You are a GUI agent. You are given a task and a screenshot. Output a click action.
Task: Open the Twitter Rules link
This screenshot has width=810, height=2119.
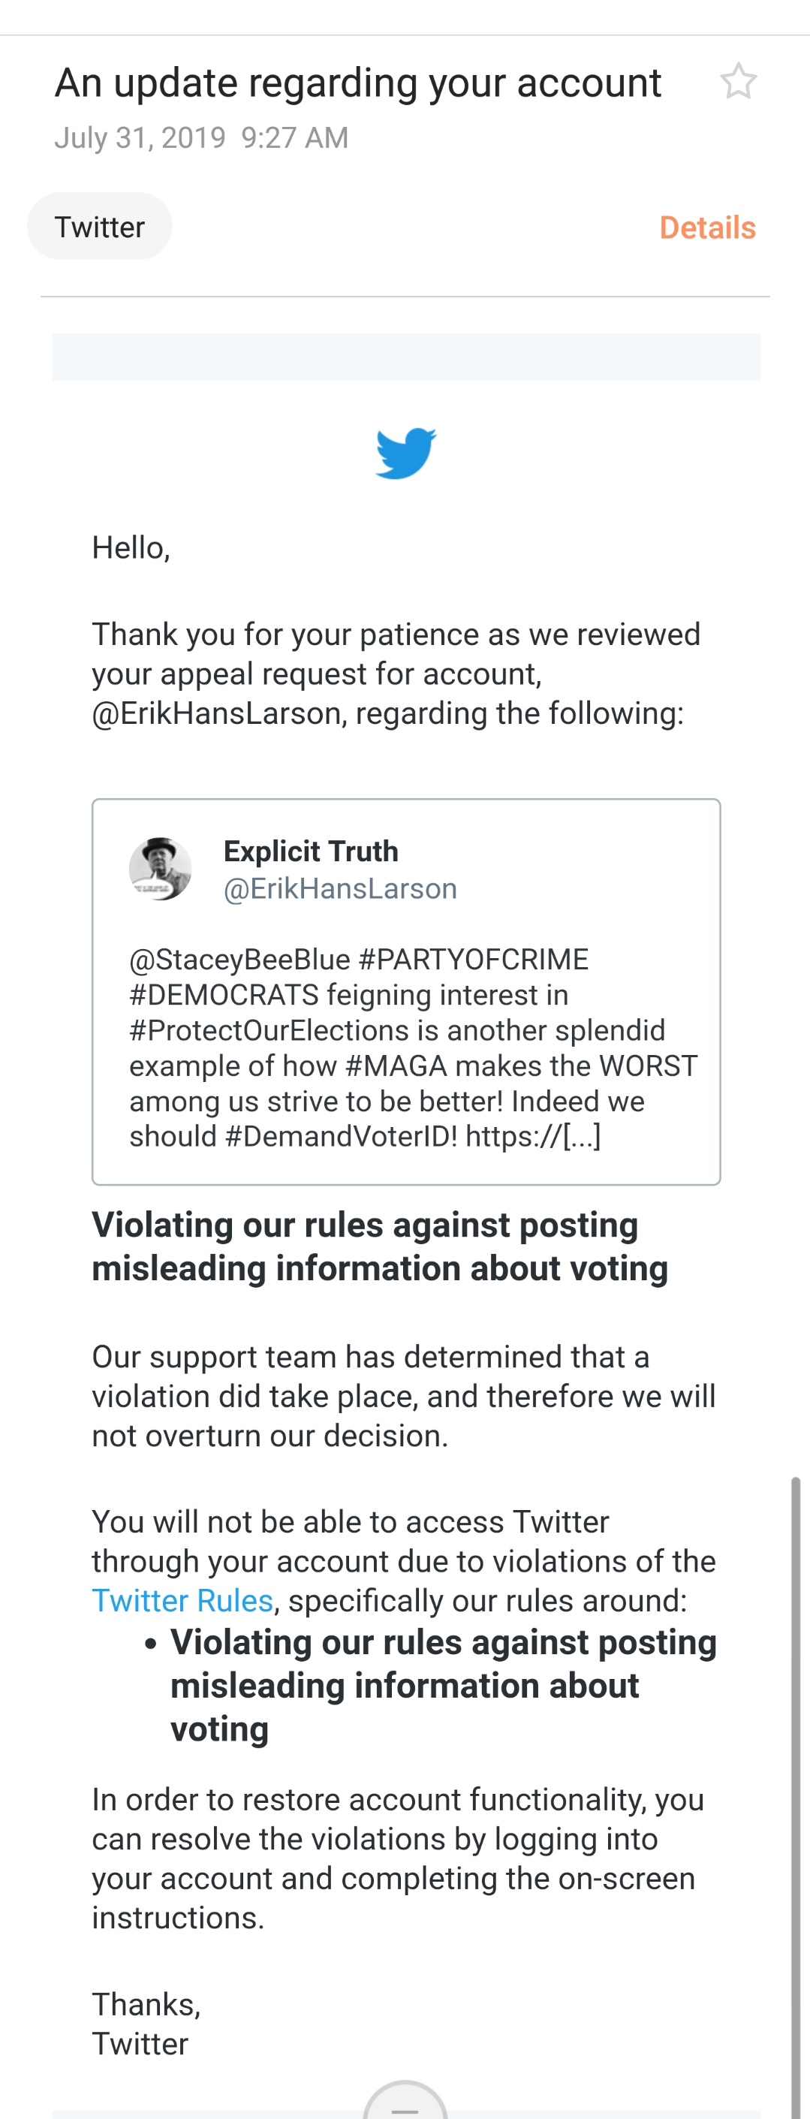[x=182, y=1601]
